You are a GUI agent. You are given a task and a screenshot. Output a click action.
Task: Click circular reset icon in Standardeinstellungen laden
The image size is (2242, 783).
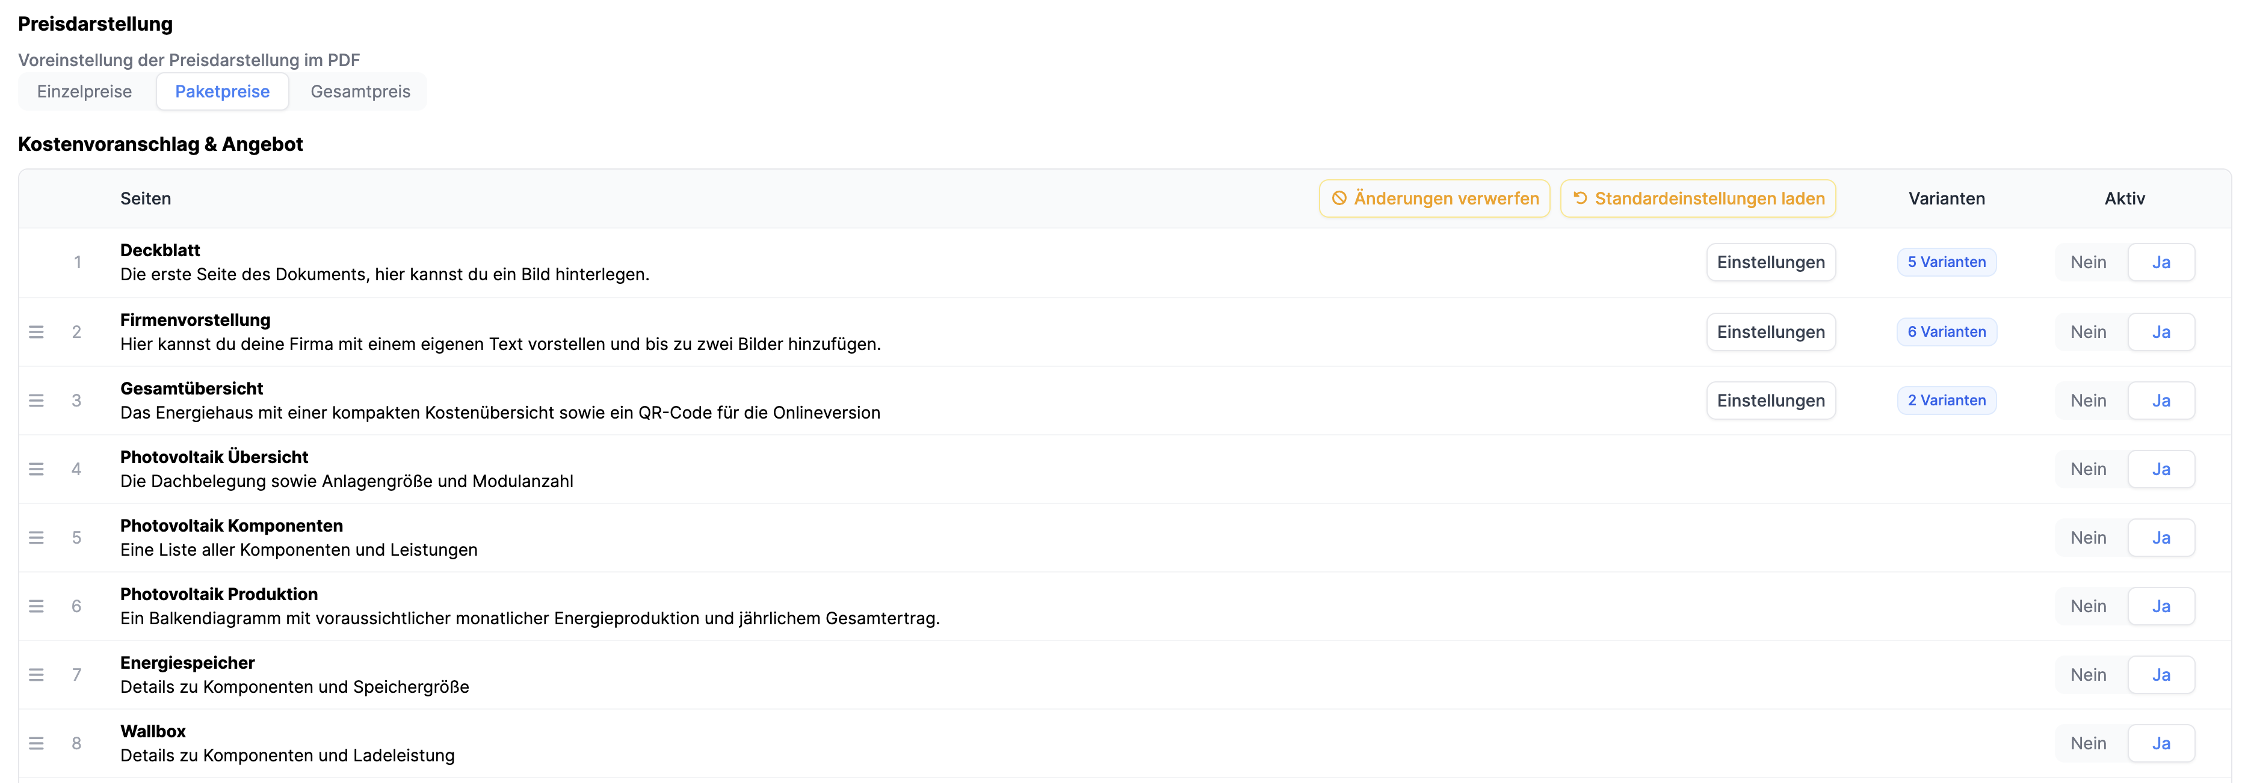click(x=1581, y=198)
